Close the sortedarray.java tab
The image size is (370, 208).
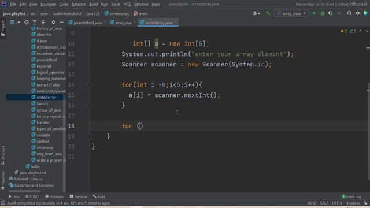click(x=176, y=23)
